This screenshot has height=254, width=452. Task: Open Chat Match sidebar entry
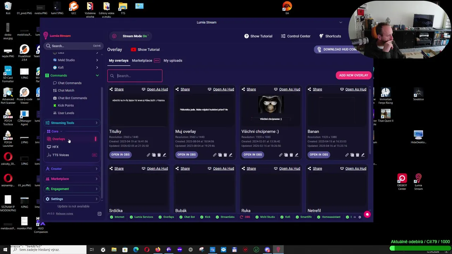66,90
